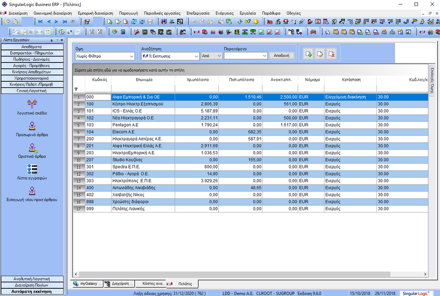Open Επιλογές Όψης side tab

(432, 80)
